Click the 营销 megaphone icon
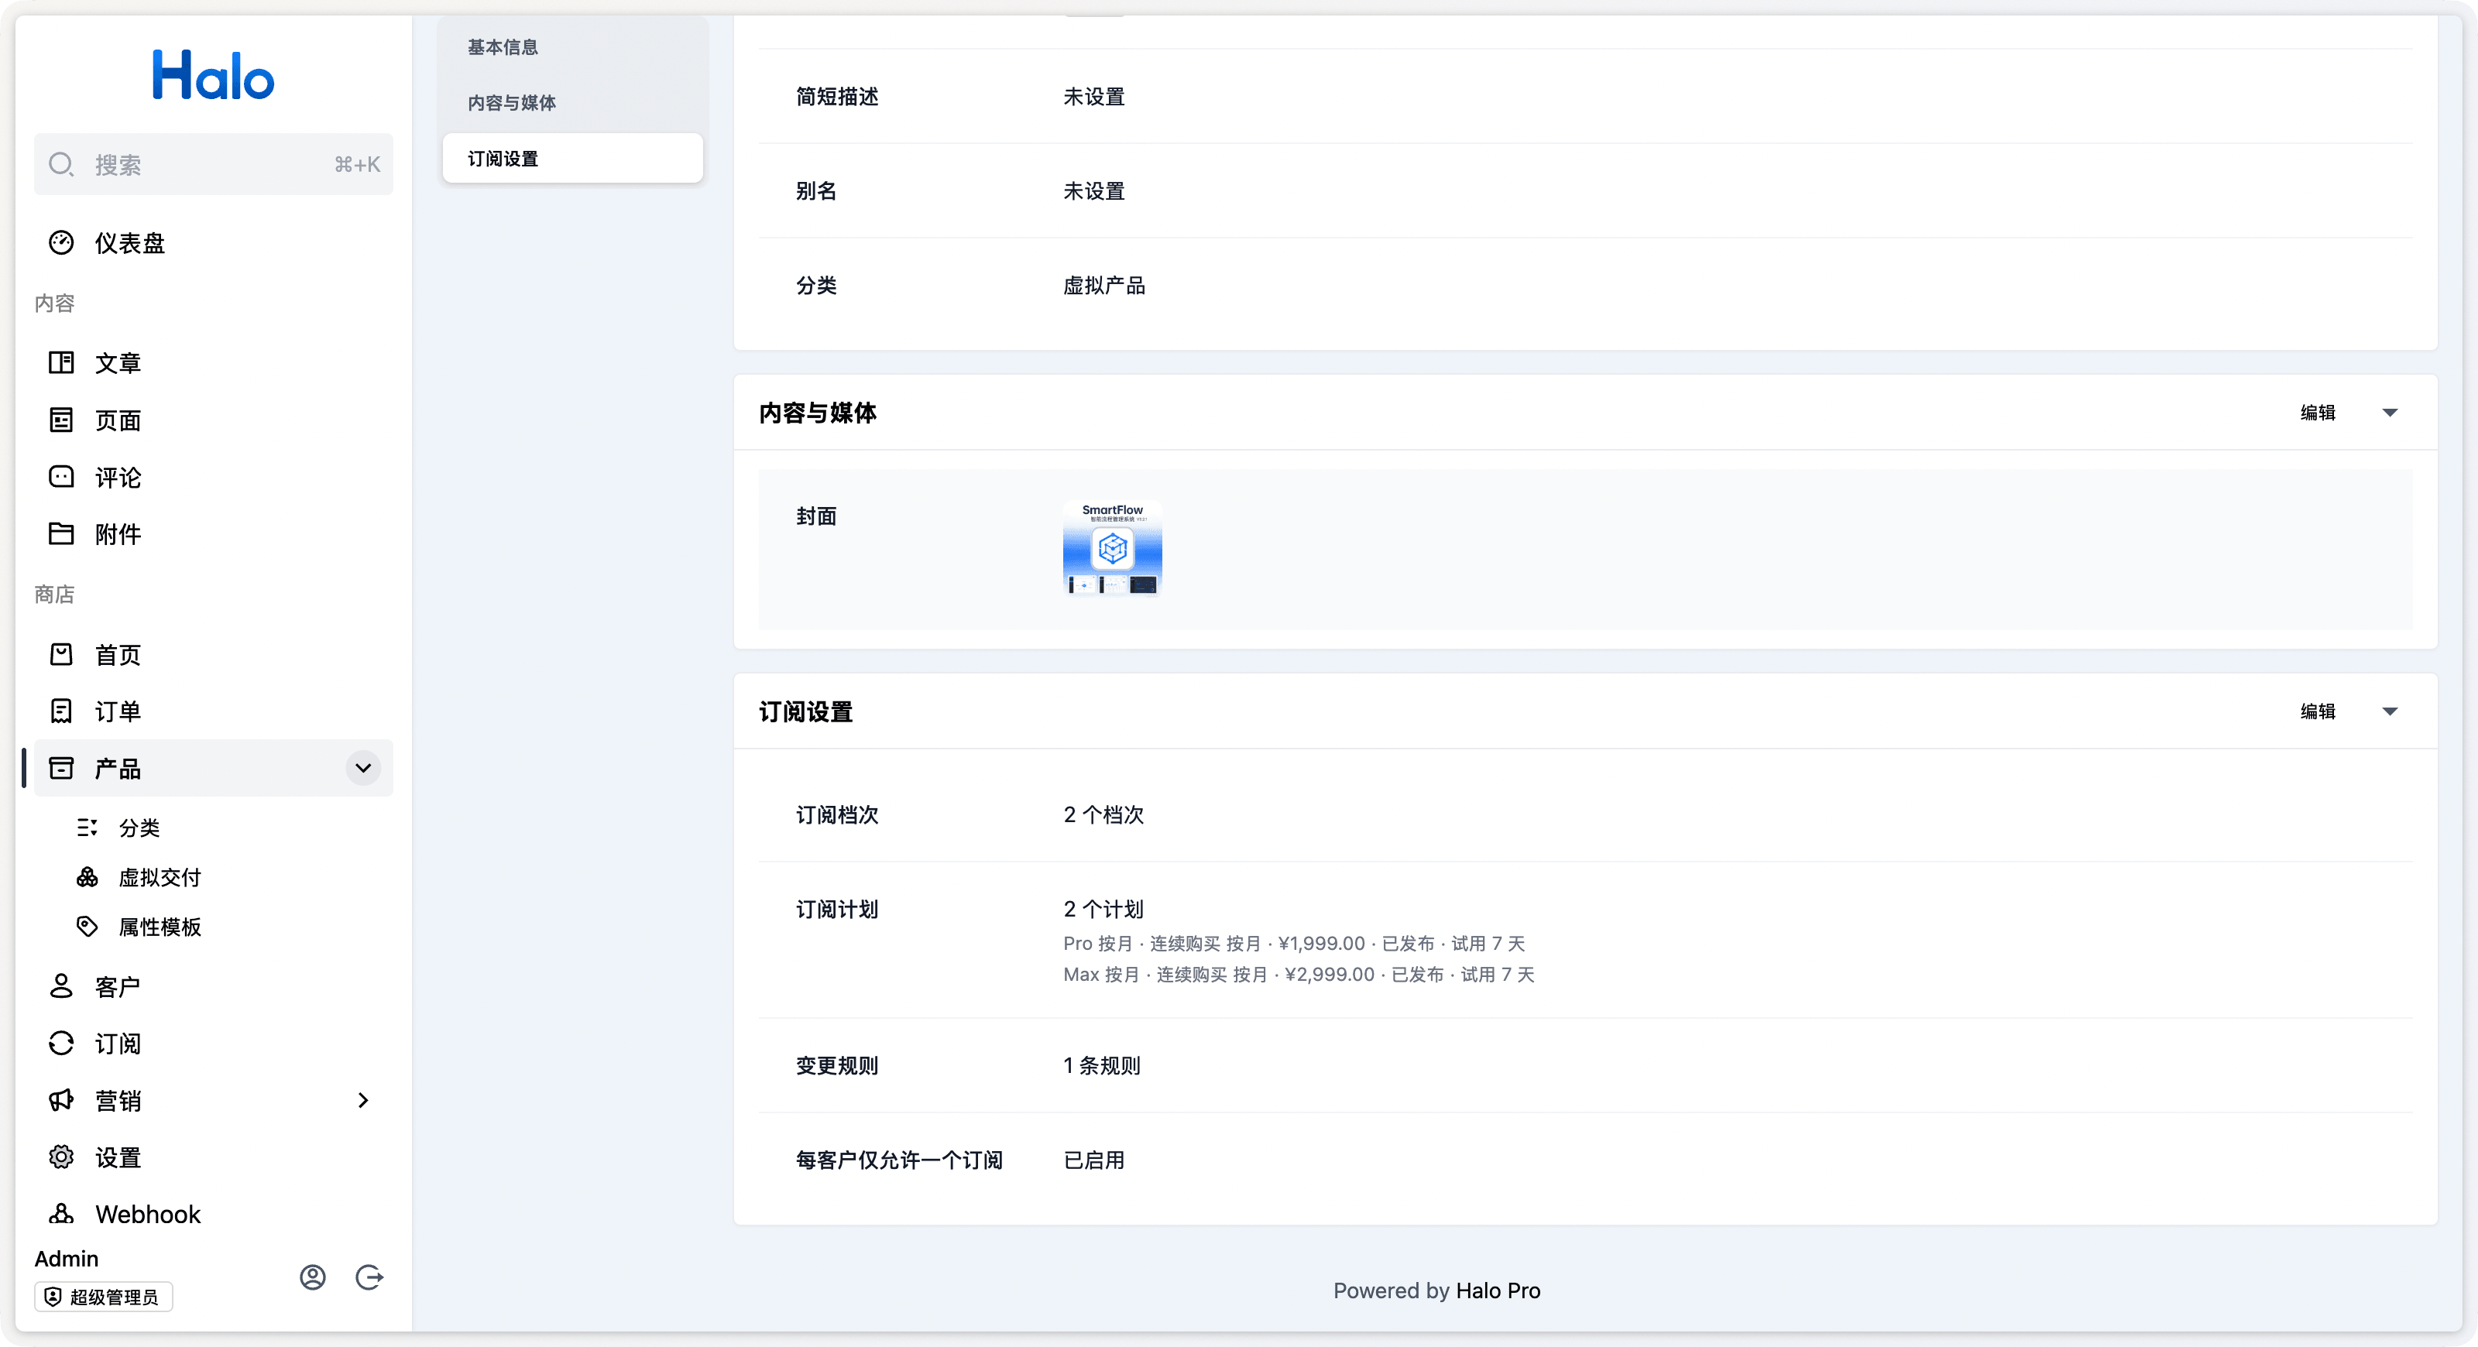 60,1100
